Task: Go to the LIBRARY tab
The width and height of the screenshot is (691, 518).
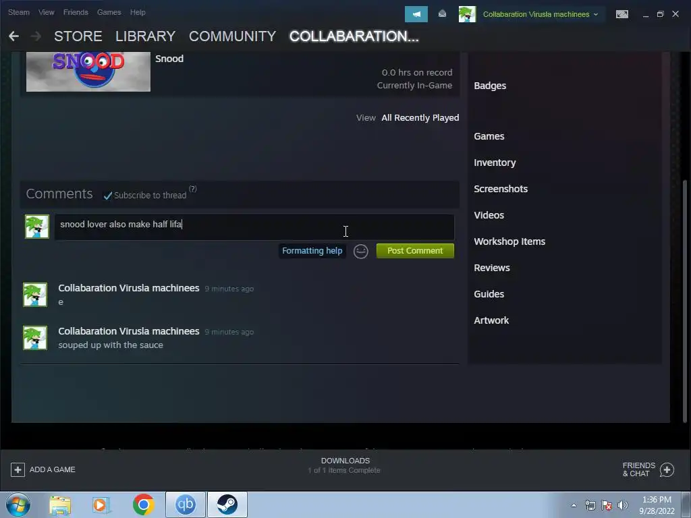Action: click(146, 36)
